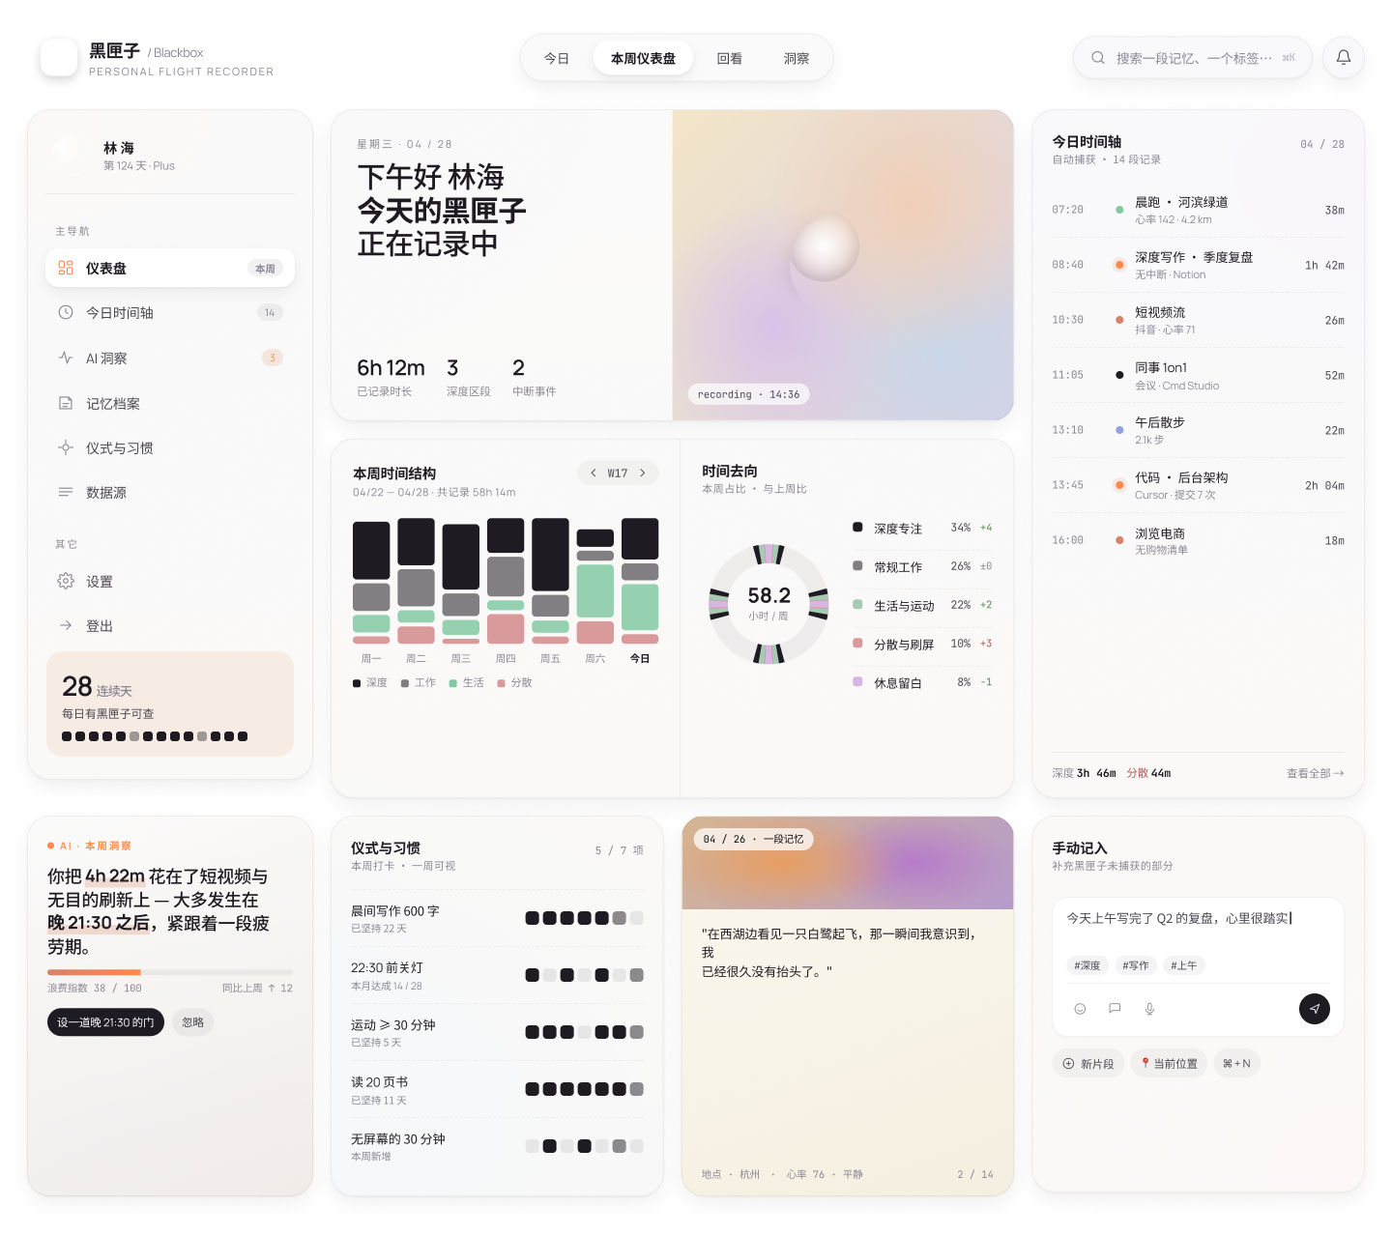The width and height of the screenshot is (1392, 1235).
Task: Click the search memory input field
Action: [1193, 58]
